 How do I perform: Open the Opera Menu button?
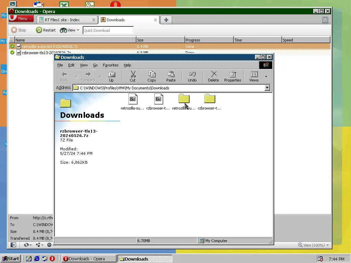(x=21, y=18)
